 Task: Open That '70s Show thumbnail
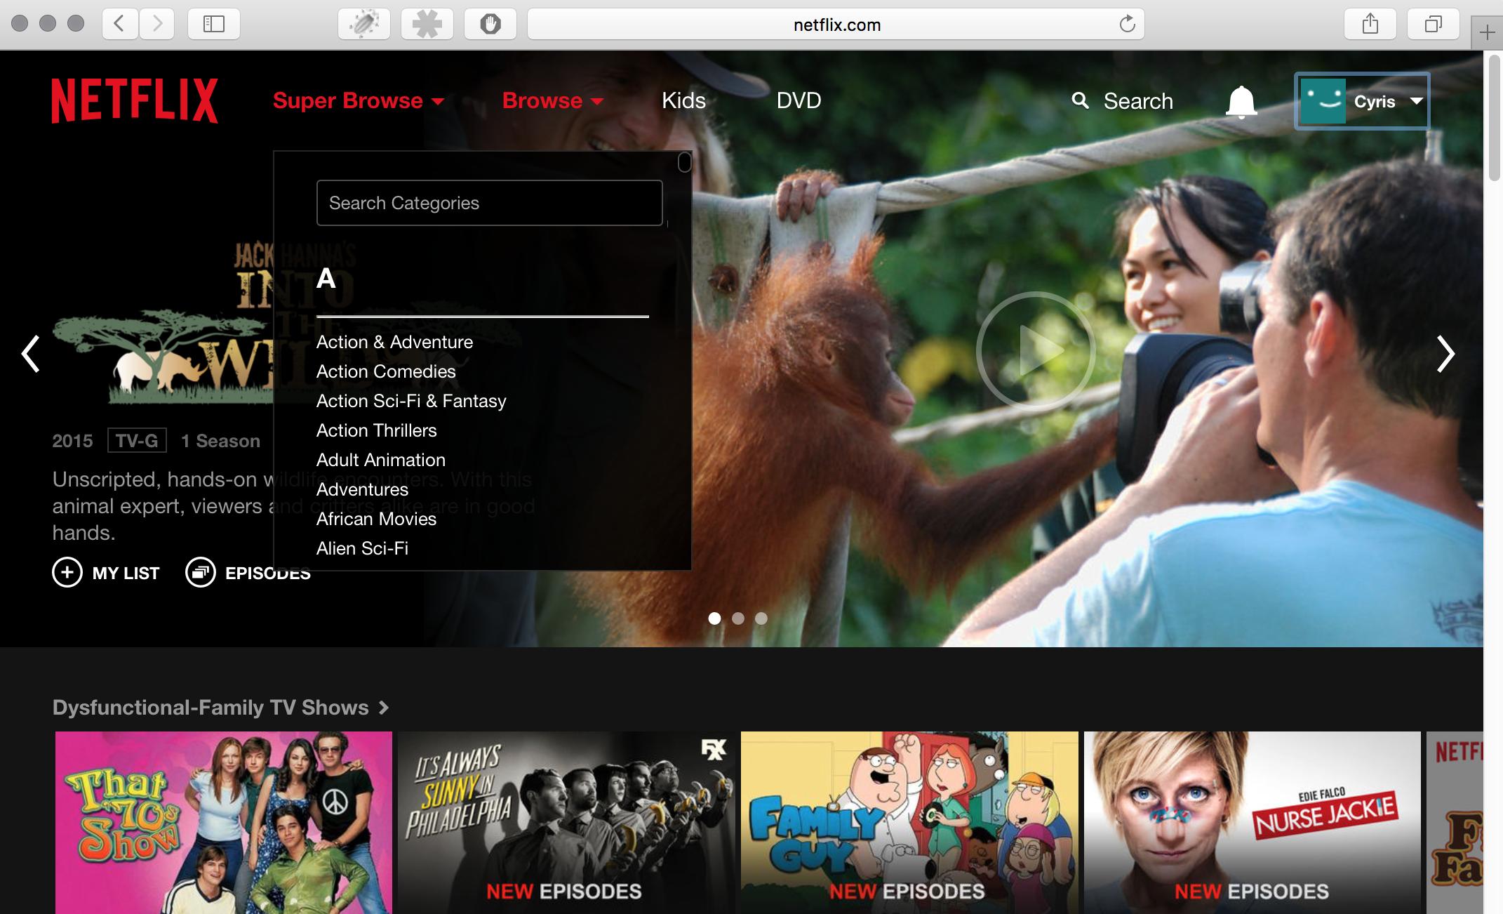tap(224, 823)
